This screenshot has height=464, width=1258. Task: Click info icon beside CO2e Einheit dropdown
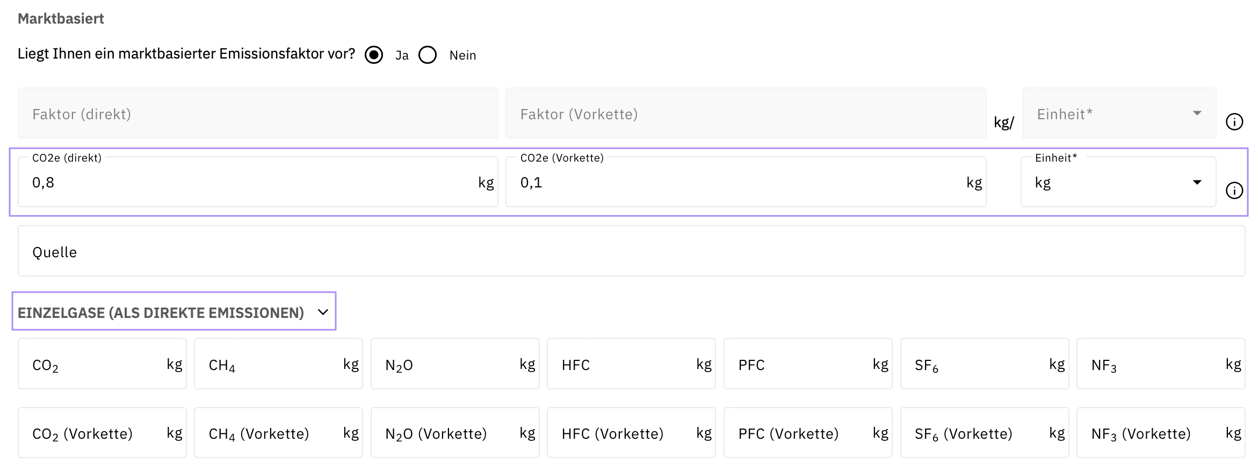1234,191
